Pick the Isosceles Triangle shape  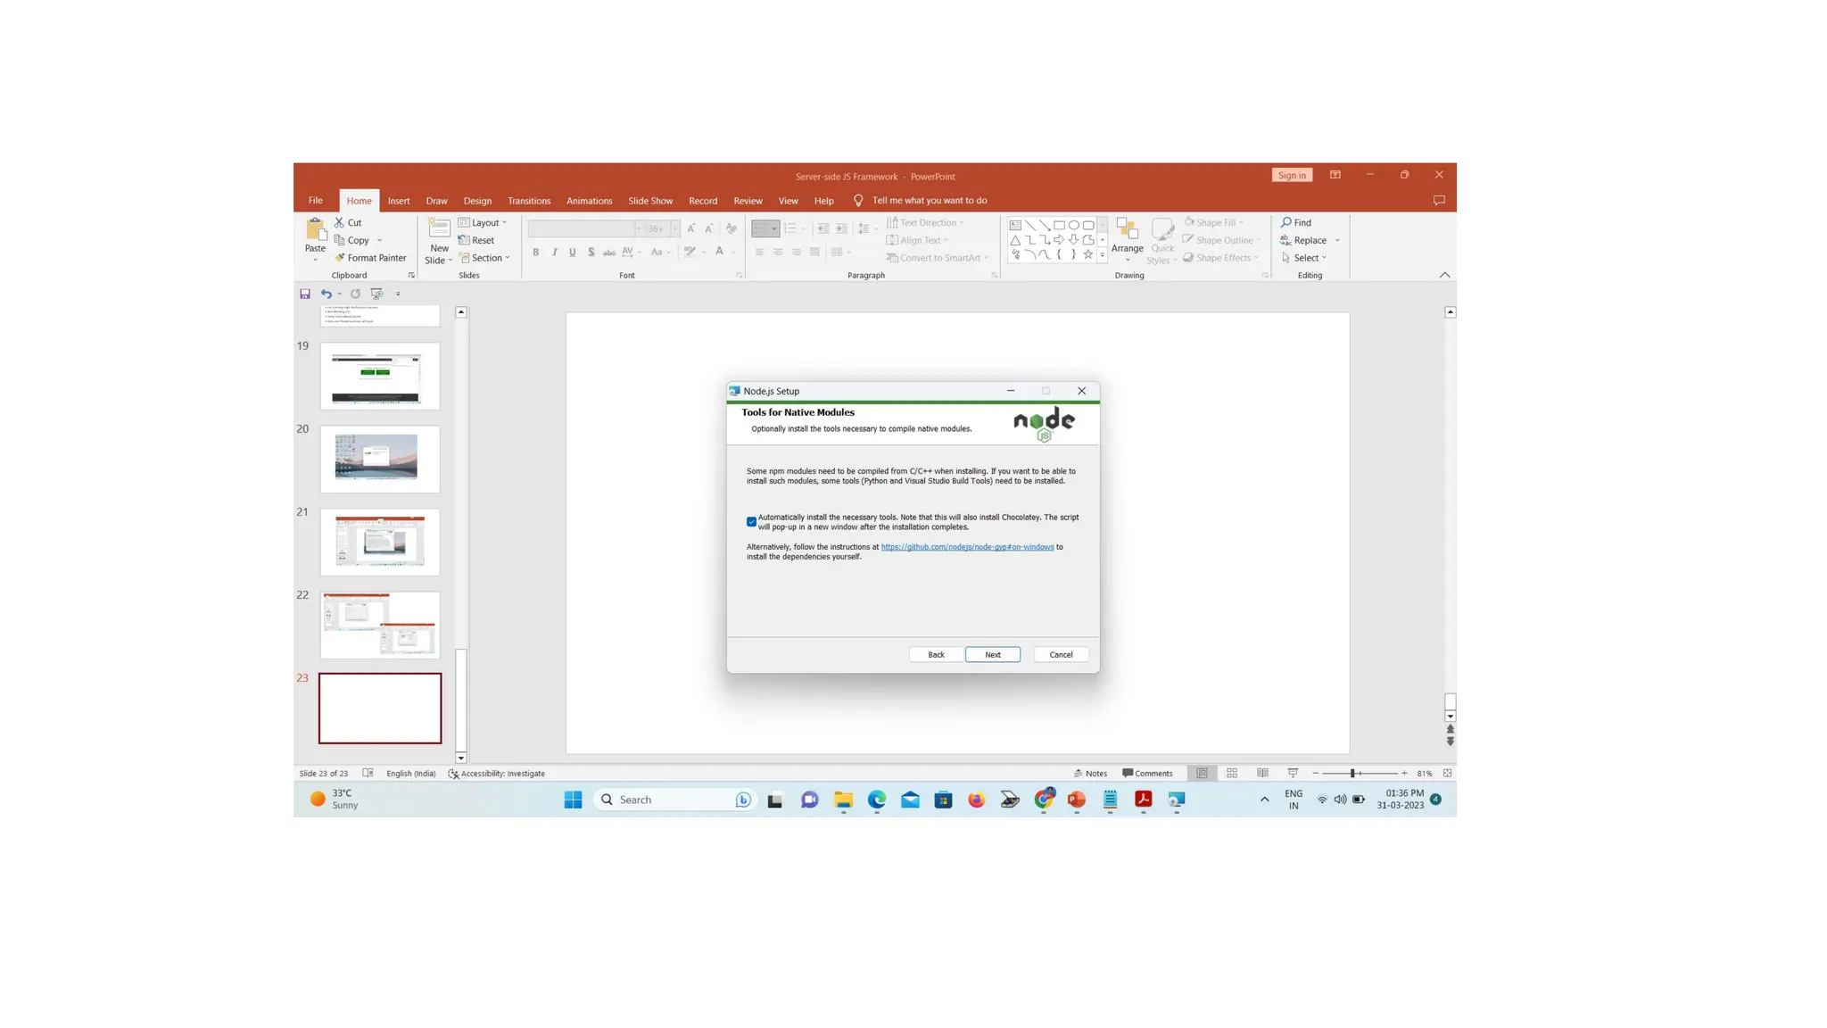point(1015,240)
